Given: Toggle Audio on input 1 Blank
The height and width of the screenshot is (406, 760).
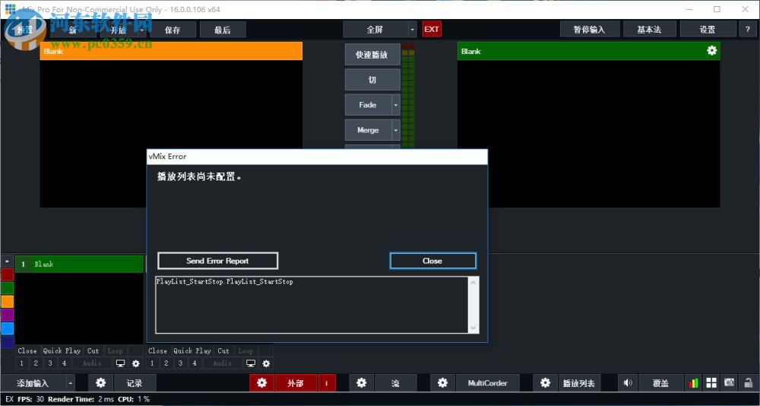Looking at the screenshot, I should [92, 363].
